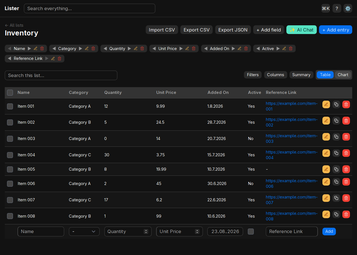357x255 pixels.
Task: Edit the Name field with pencil icon
Action: coord(35,49)
